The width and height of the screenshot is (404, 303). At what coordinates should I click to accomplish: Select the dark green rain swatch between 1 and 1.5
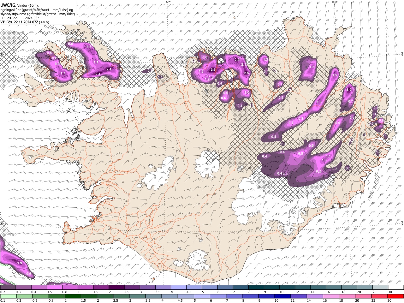73,296
